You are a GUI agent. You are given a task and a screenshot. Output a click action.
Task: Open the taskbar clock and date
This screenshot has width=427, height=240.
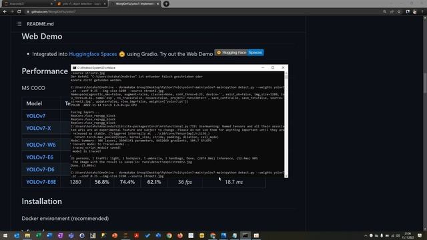click(408, 235)
